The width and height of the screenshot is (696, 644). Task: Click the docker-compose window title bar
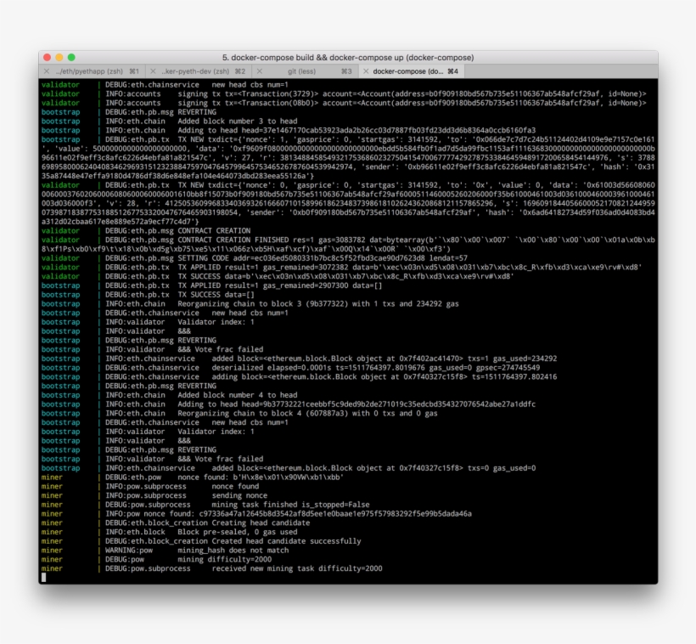coord(348,59)
